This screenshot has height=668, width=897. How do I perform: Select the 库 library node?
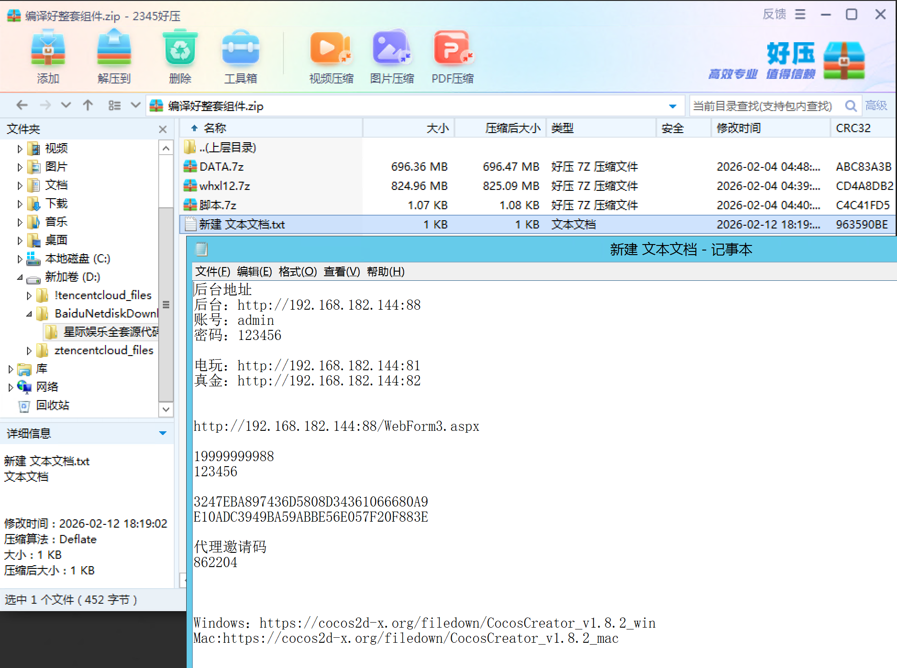[42, 368]
